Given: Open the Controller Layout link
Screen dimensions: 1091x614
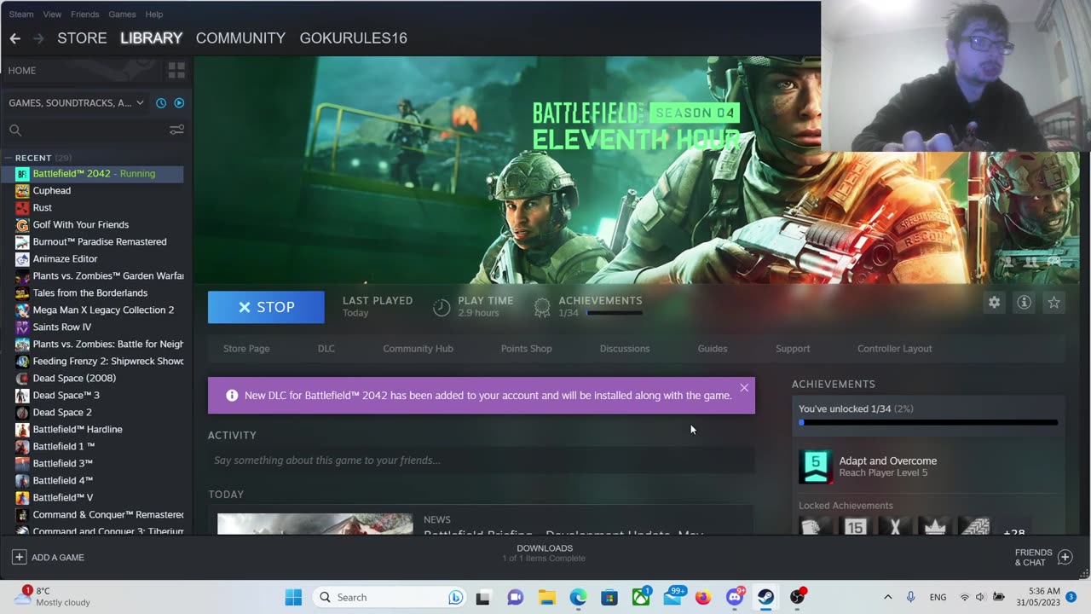Looking at the screenshot, I should (895, 349).
